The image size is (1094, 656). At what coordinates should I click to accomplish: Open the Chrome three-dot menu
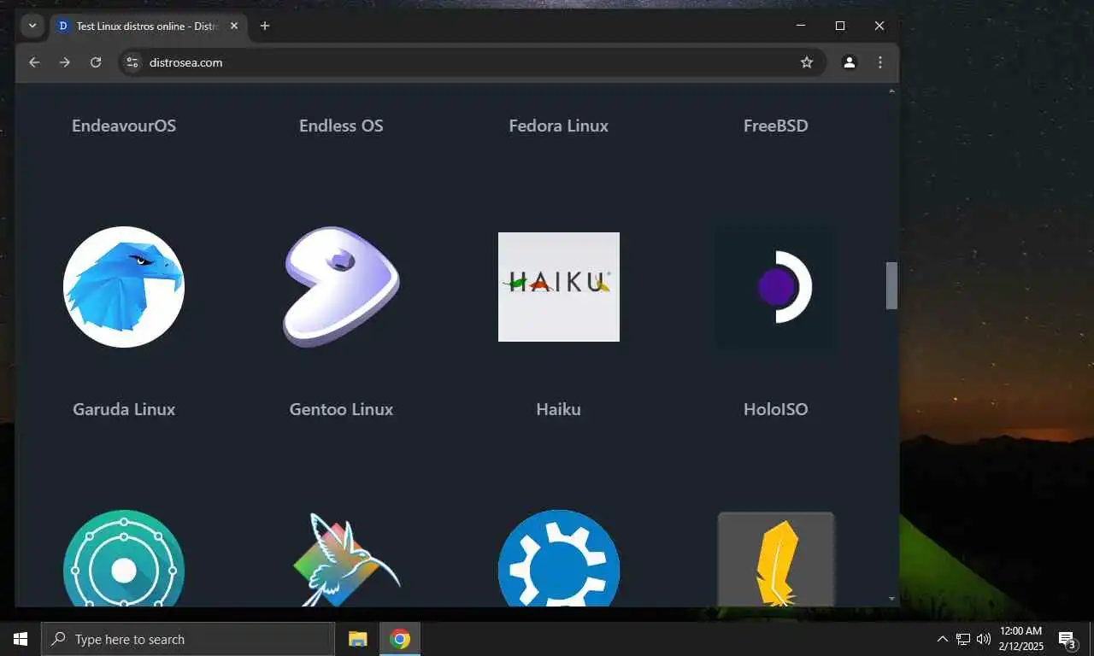pyautogui.click(x=880, y=62)
